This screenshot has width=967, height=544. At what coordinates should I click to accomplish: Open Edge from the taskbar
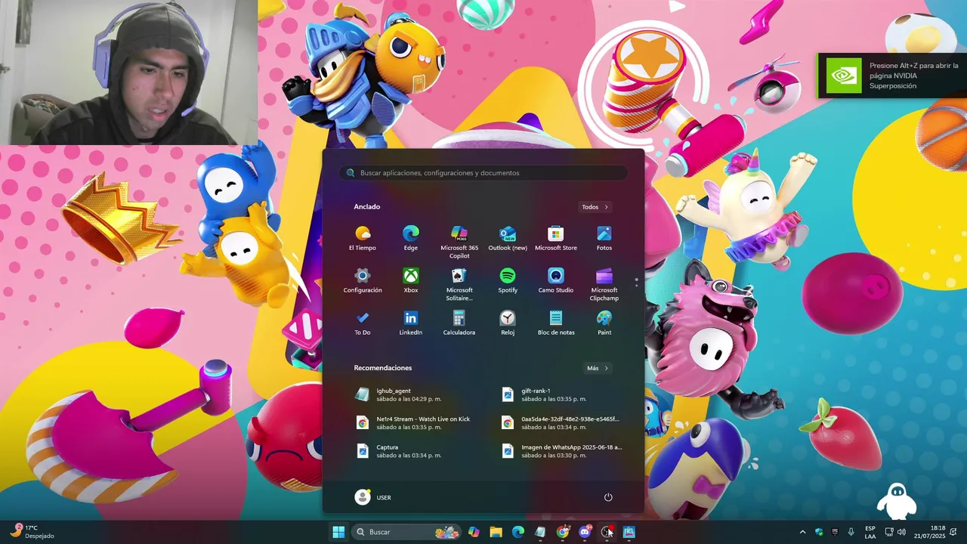[518, 532]
